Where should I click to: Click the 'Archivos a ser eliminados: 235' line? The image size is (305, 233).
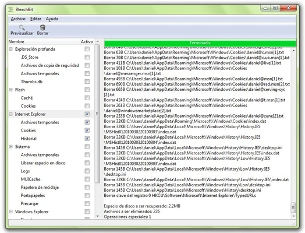(132, 211)
